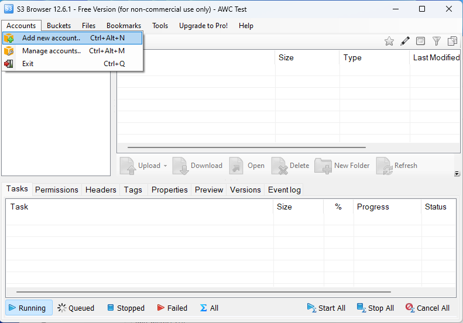The height and width of the screenshot is (323, 463).
Task: Expand the Upload dropdown arrow
Action: coord(165,166)
